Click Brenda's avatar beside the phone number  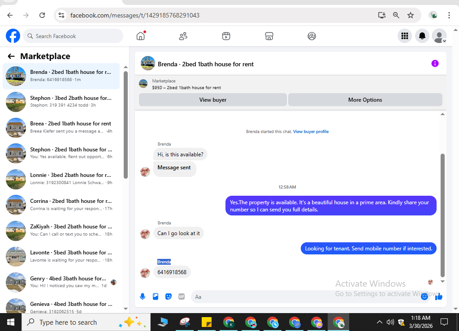pos(145,273)
